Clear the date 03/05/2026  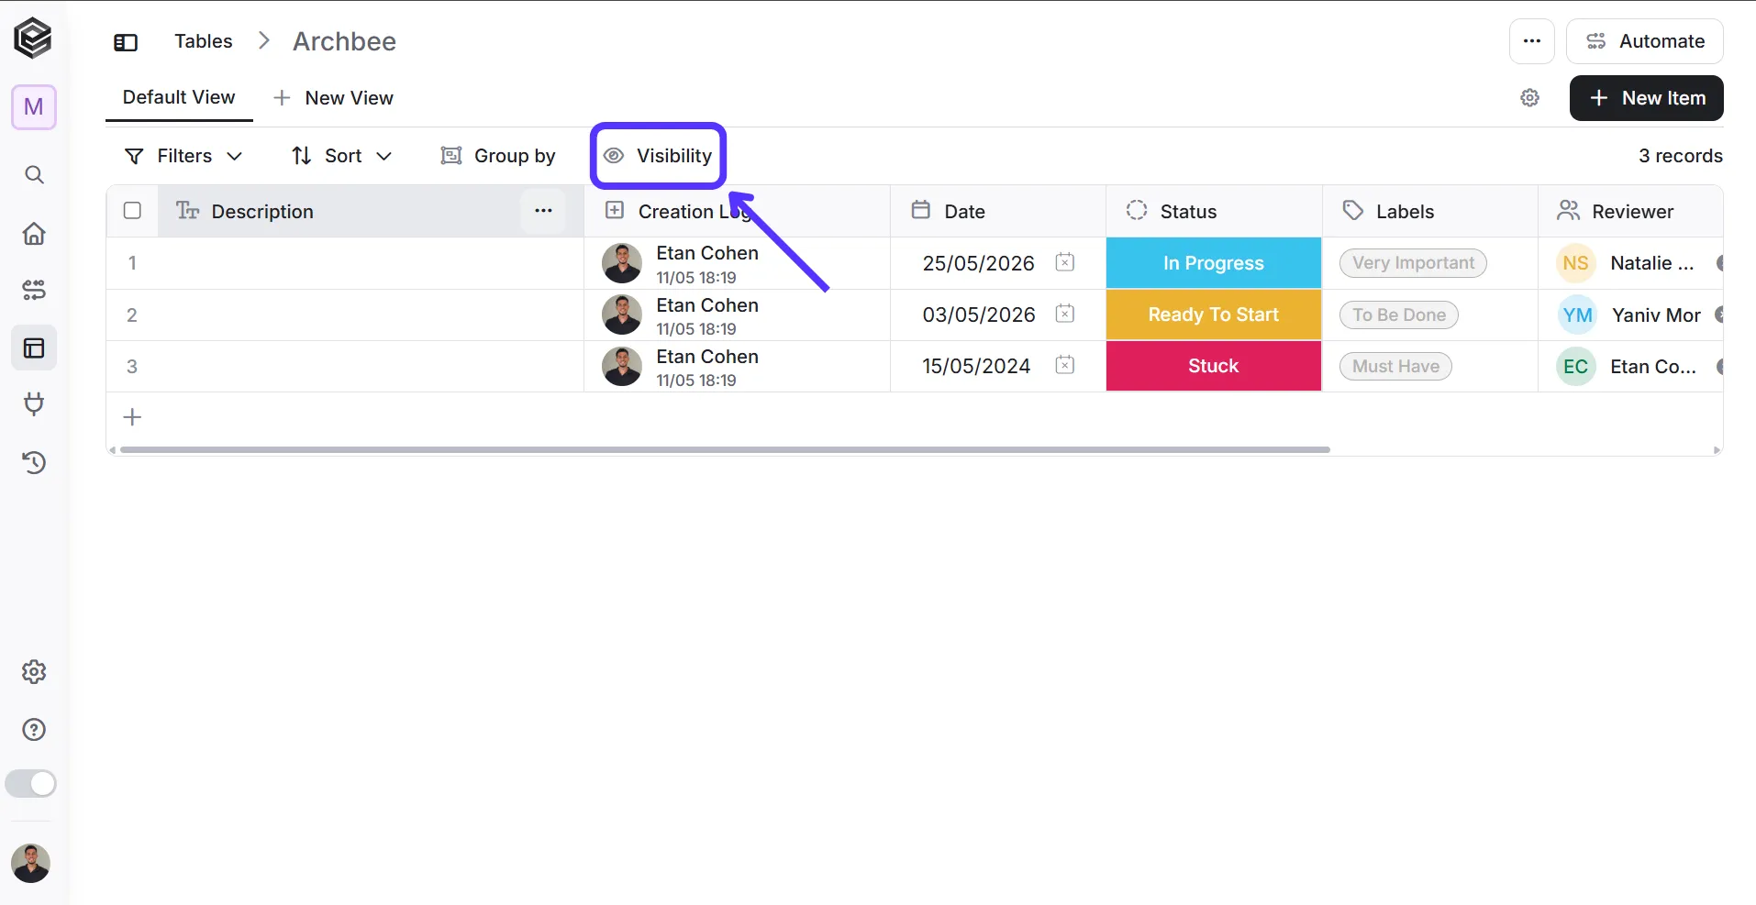1064,314
